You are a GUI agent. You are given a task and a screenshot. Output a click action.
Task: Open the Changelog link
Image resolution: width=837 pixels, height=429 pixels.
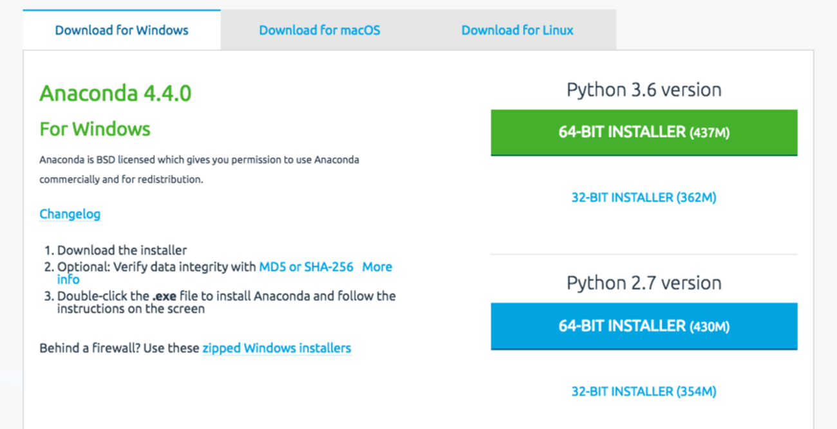(x=70, y=214)
